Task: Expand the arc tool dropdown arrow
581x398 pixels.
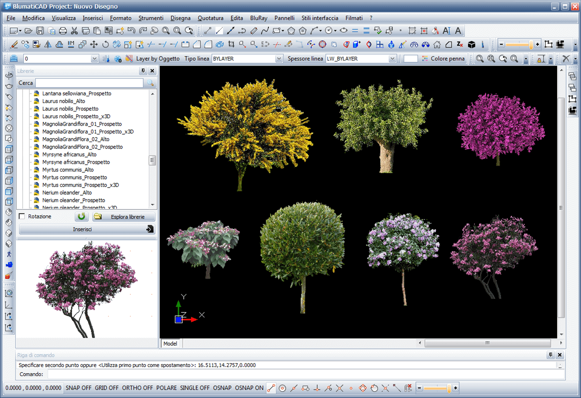Action: [x=321, y=31]
